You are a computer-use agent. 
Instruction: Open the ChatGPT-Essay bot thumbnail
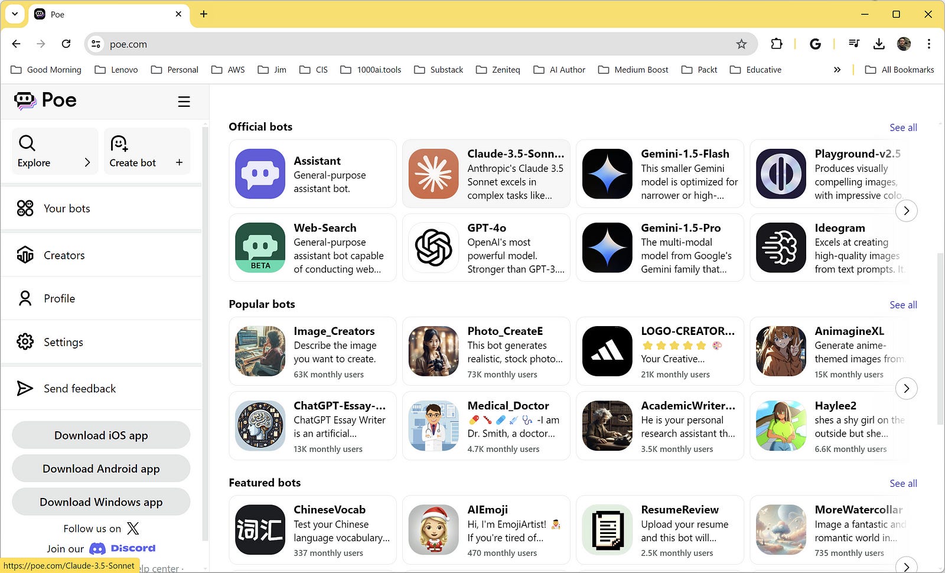(x=260, y=425)
